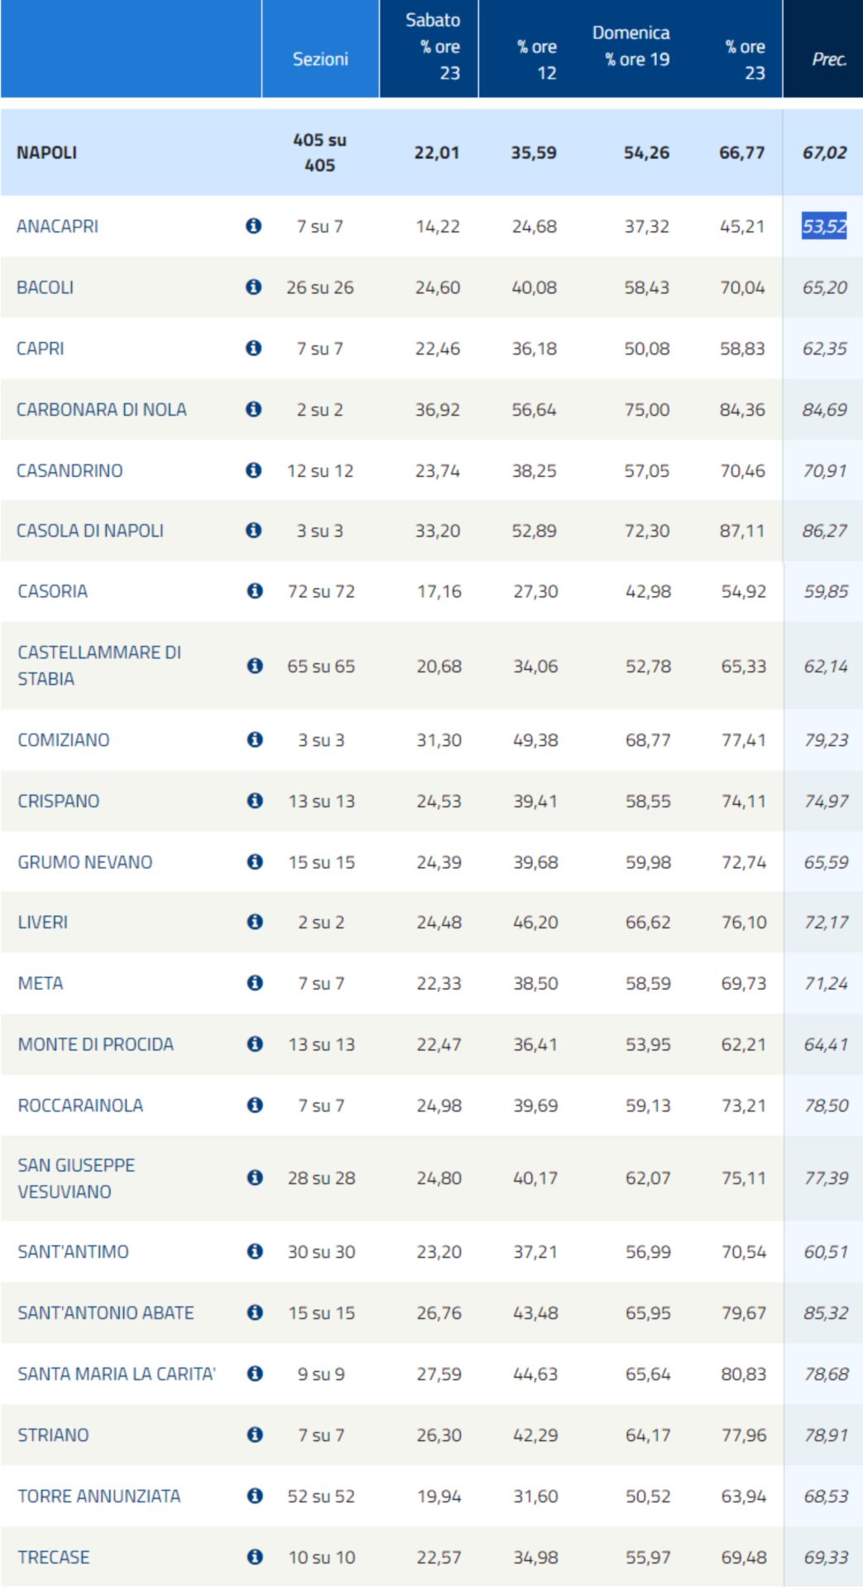The width and height of the screenshot is (863, 1590).
Task: Click the info icon for CAPRI
Action: [253, 349]
